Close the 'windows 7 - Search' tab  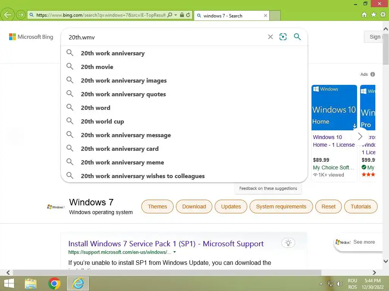[266, 16]
